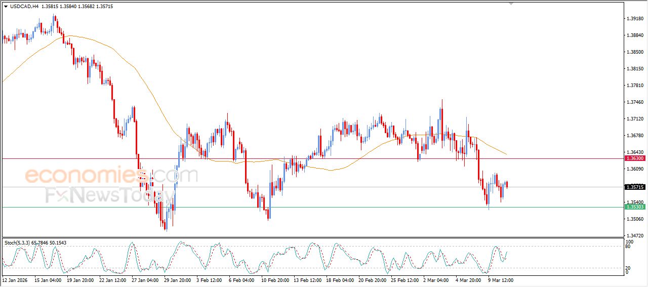Click the 27 Jan 04:00 time label

(x=145, y=280)
